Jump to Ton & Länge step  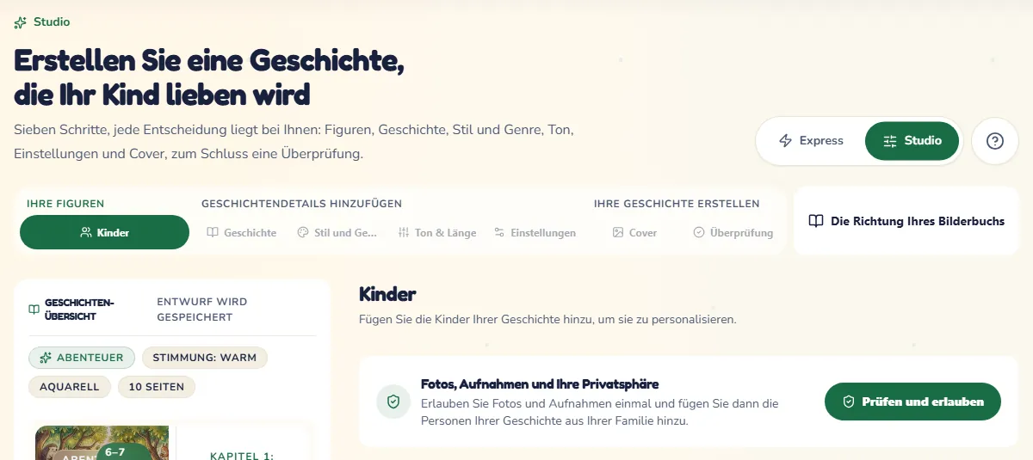coord(437,233)
